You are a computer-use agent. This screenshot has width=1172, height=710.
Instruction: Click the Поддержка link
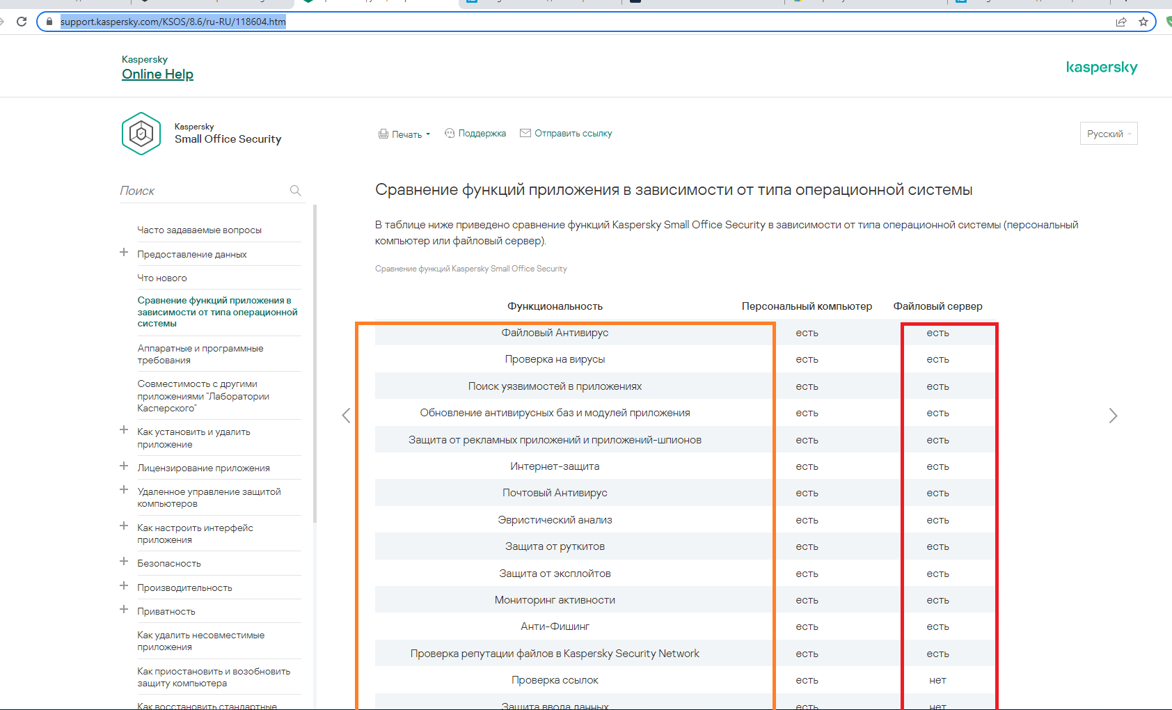[482, 134]
